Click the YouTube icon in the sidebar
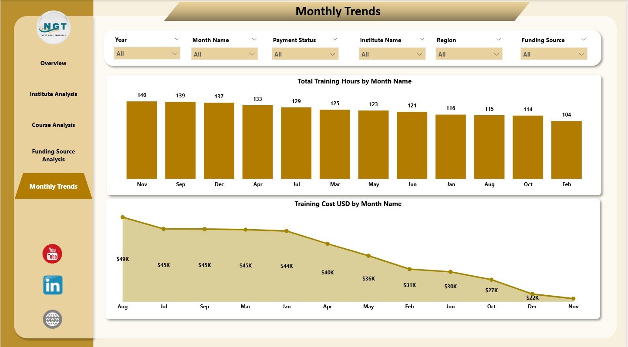 [52, 254]
